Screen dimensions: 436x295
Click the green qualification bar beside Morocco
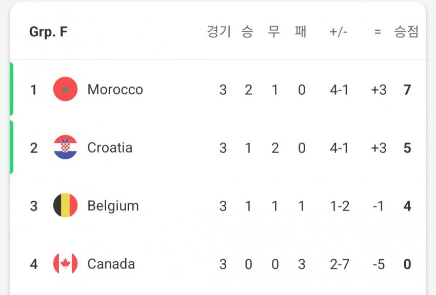(x=11, y=89)
